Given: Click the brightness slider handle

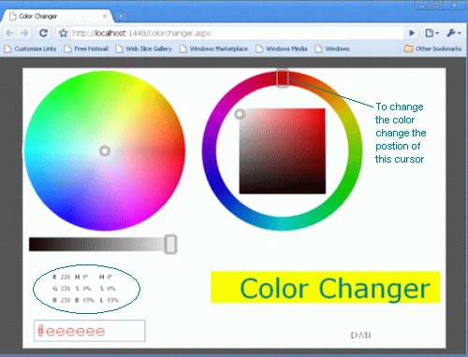Looking at the screenshot, I should 170,244.
